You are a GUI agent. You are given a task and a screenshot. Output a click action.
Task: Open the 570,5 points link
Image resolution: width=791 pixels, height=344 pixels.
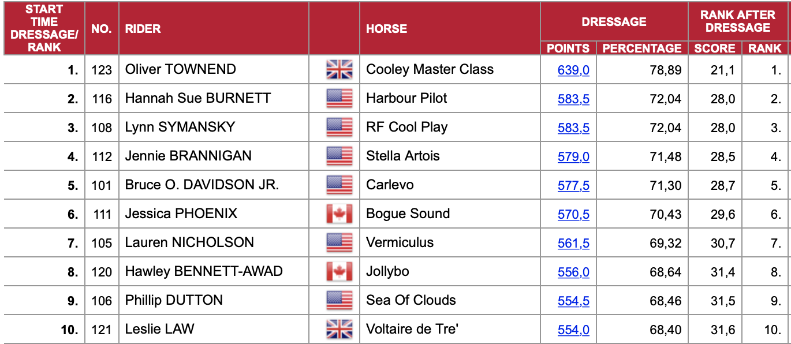click(573, 215)
